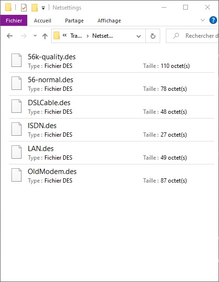The height and width of the screenshot is (282, 219).
Task: Click the Properties quick access icon
Action: 24,8
